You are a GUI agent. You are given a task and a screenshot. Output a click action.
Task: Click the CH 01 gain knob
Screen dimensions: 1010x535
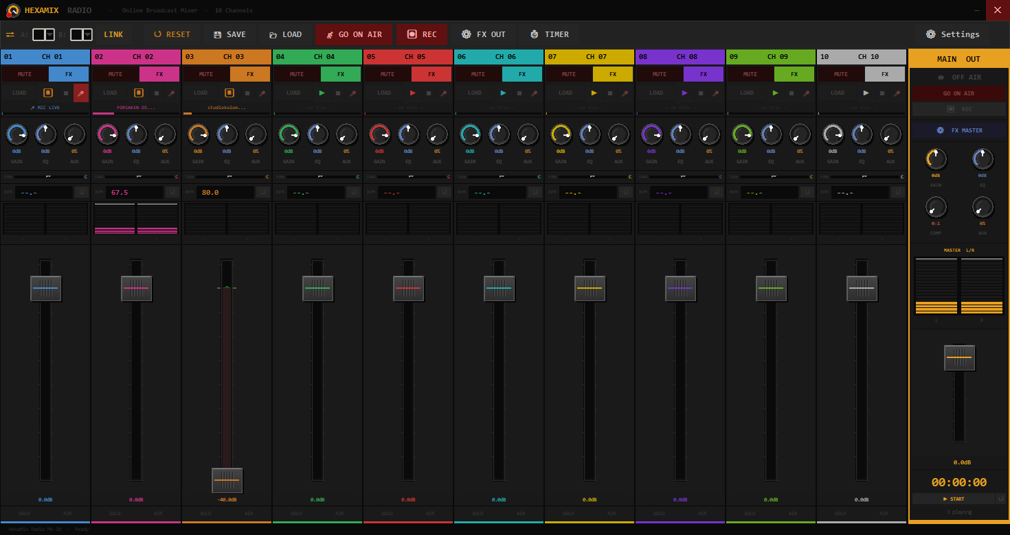tap(16, 134)
